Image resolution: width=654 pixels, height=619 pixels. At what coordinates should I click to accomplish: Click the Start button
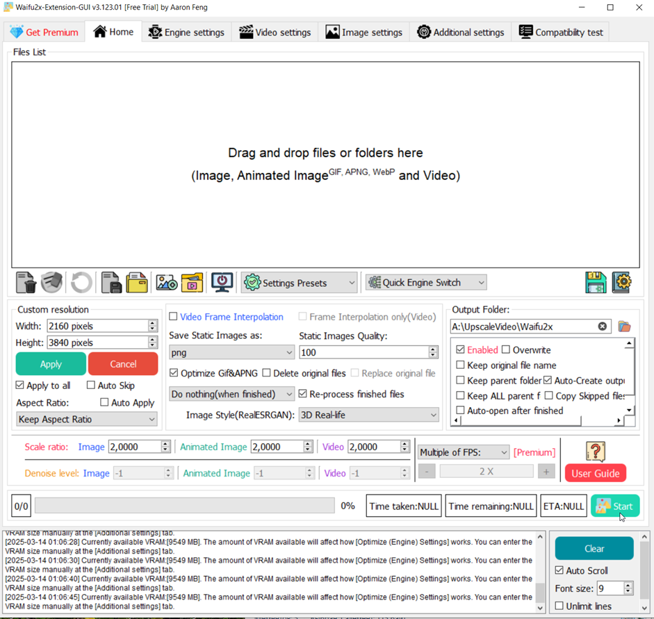tap(615, 506)
